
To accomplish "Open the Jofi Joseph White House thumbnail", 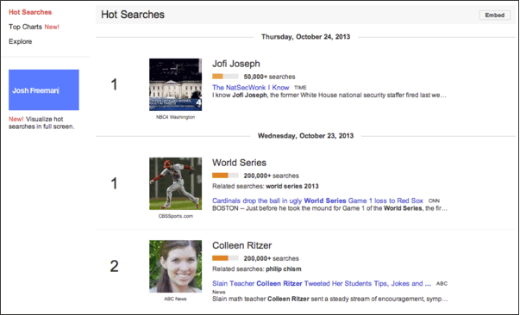I will click(175, 84).
